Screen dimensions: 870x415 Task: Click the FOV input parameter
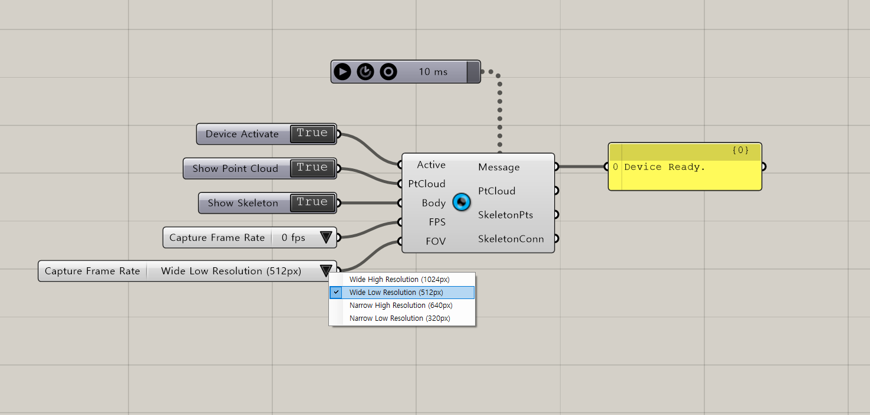(436, 241)
